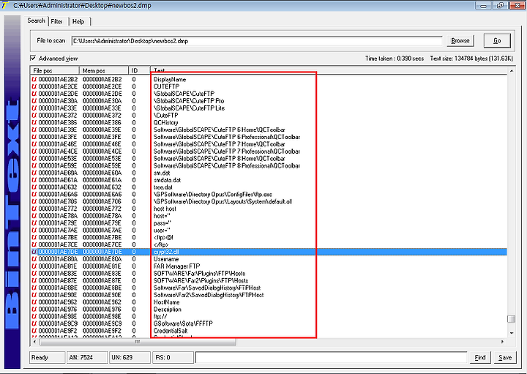Select the \GlobalSCAPE\CuteFTP Lite row
The width and height of the screenshot is (527, 374).
[269, 108]
